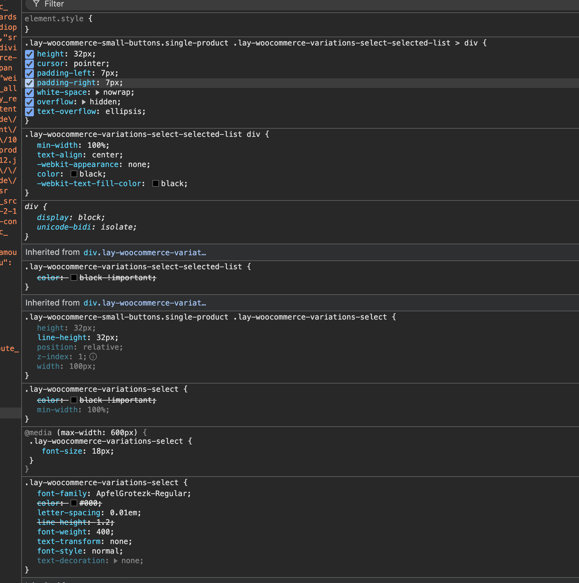Screen dimensions: 579x583
Task: Expand the white-space nowrap value
Action: (97, 92)
